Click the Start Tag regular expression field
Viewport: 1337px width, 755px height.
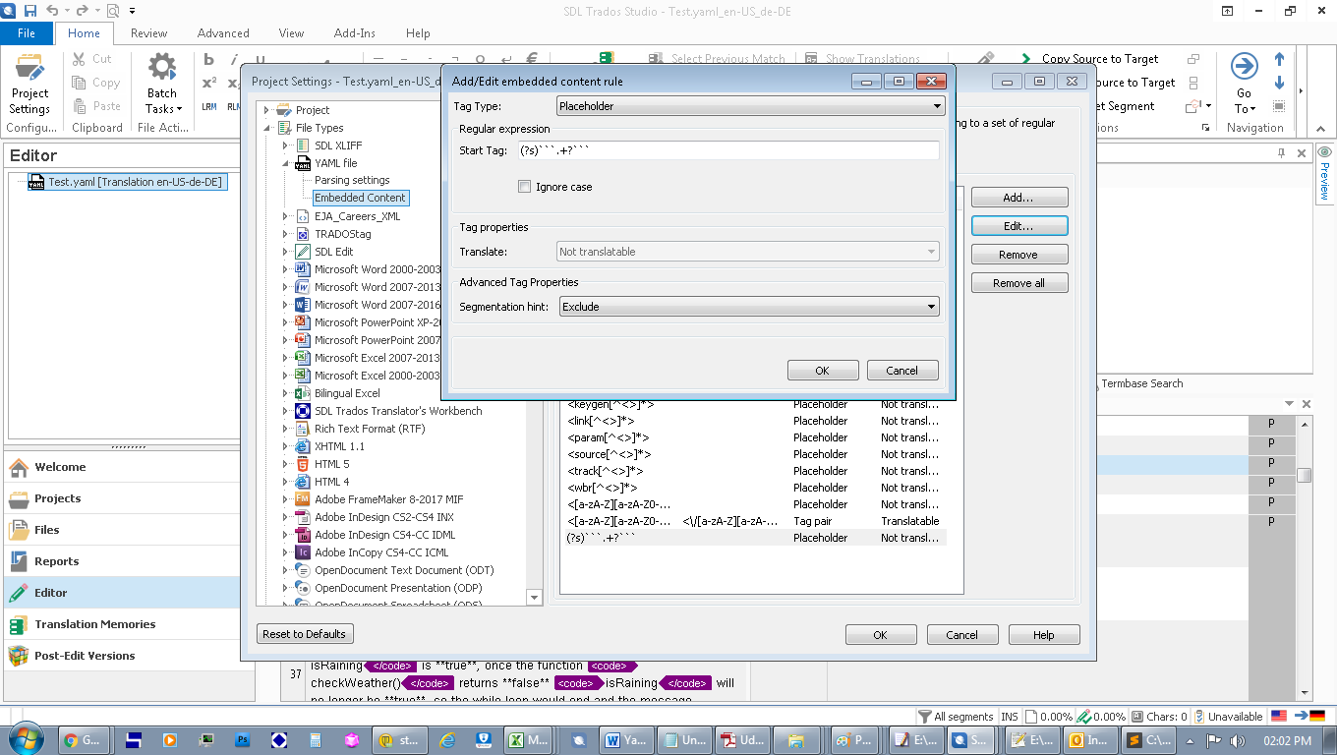[x=727, y=150]
